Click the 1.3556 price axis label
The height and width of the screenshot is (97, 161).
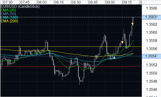pyautogui.click(x=151, y=49)
